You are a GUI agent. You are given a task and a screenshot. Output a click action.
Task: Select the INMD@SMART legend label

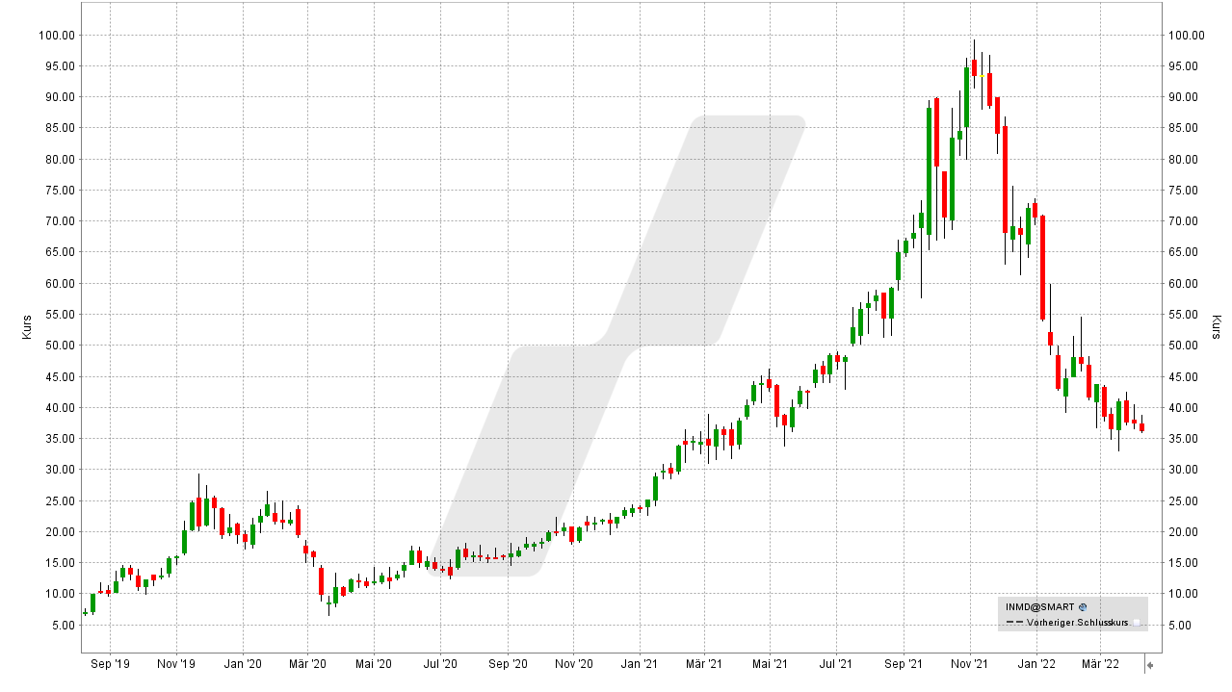tap(1040, 607)
